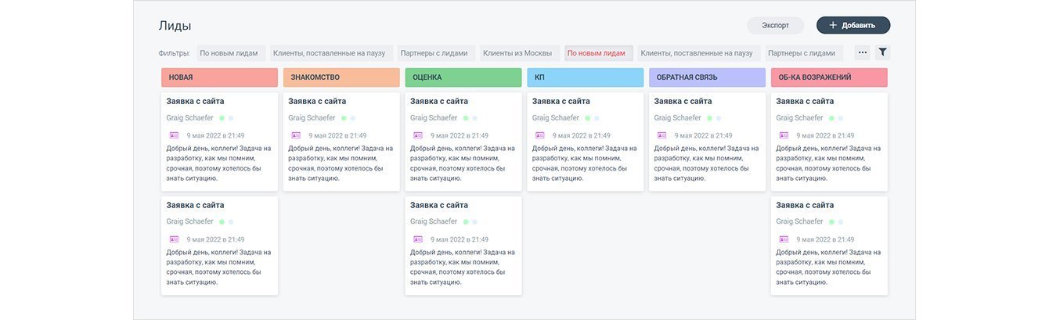Image resolution: width=1049 pixels, height=320 pixels.
Task: Open the funnel filter icon
Action: click(x=882, y=52)
